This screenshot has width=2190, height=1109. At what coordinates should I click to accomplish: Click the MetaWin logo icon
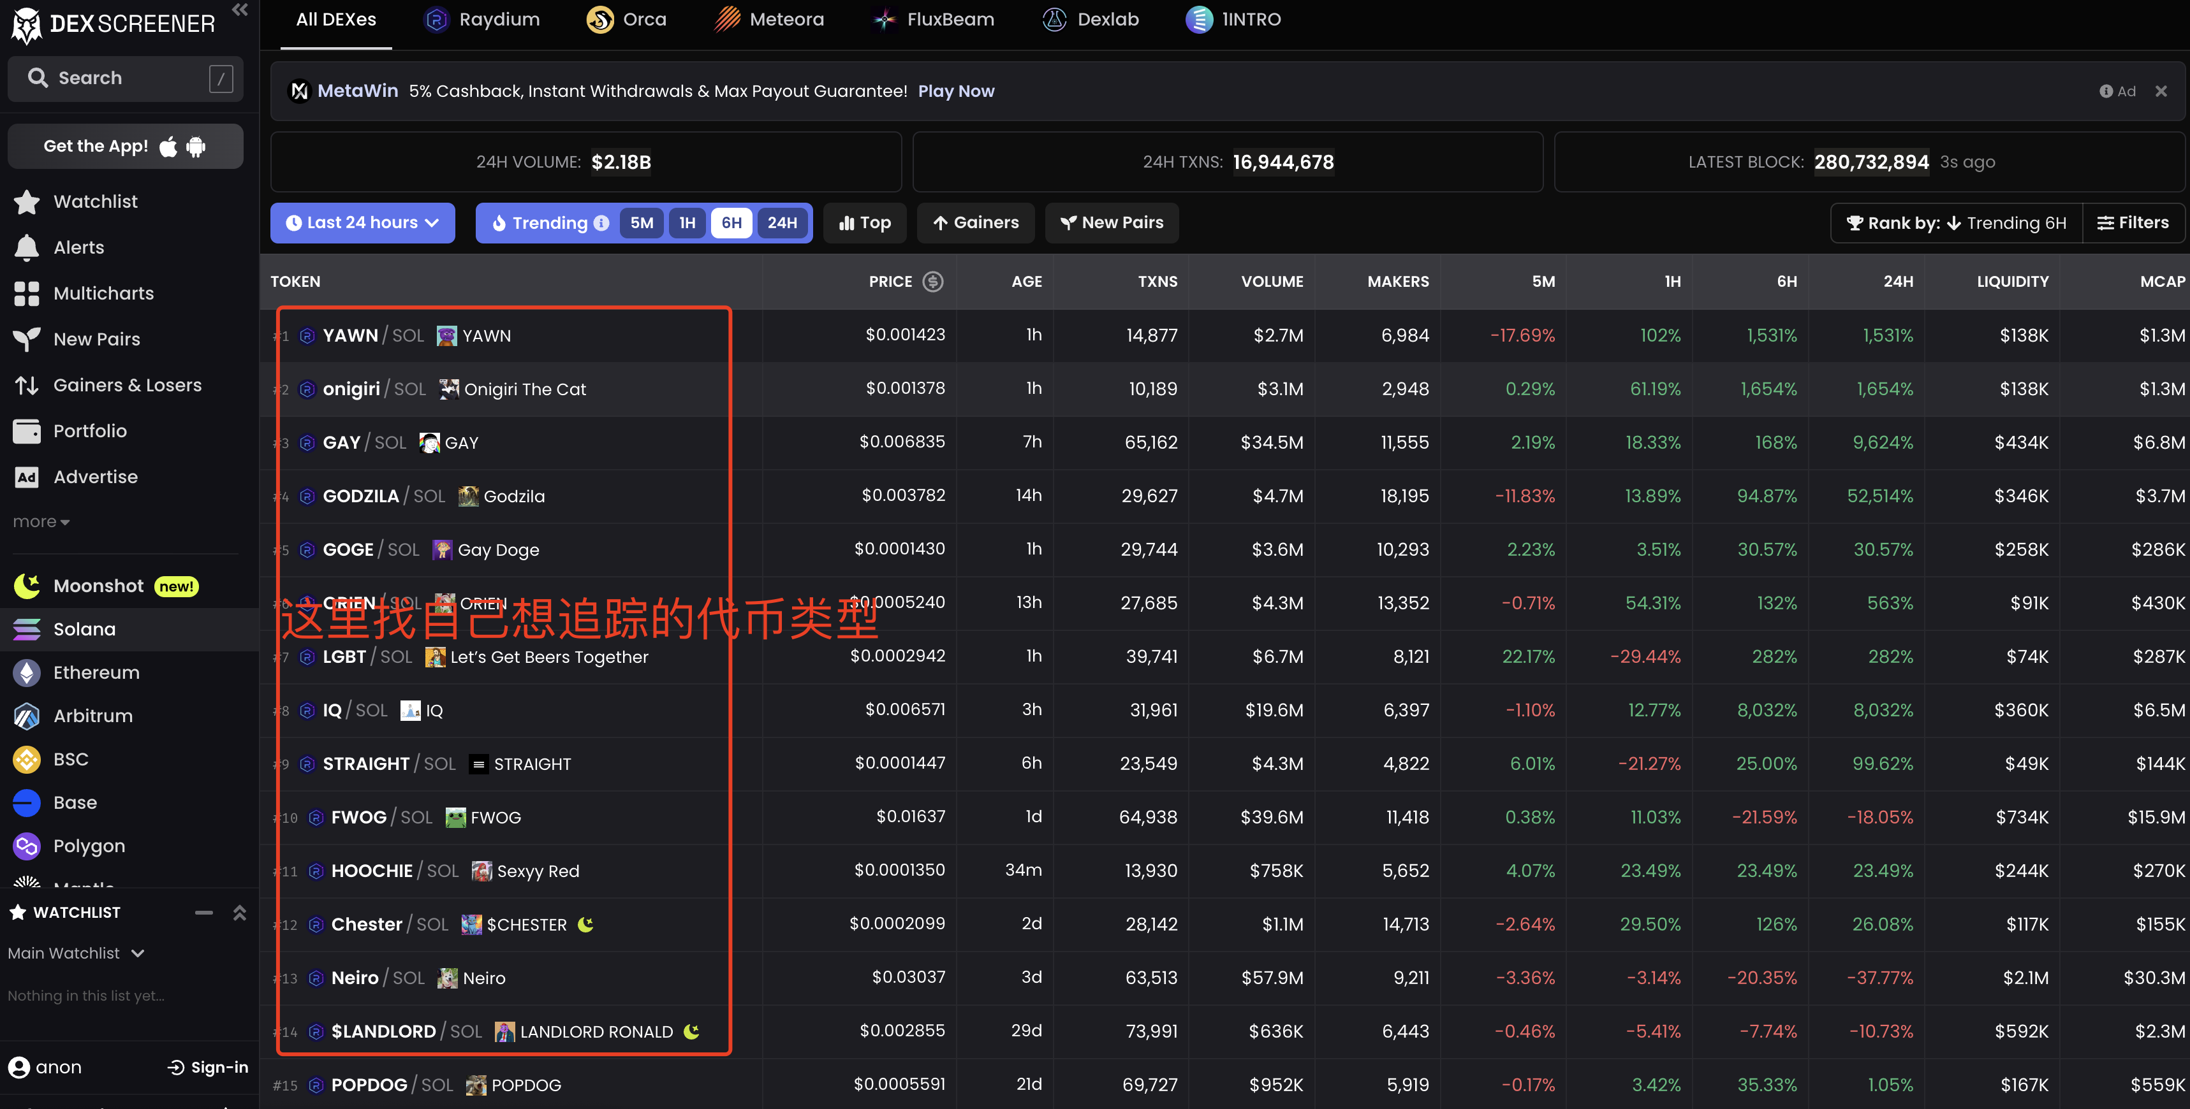[299, 91]
